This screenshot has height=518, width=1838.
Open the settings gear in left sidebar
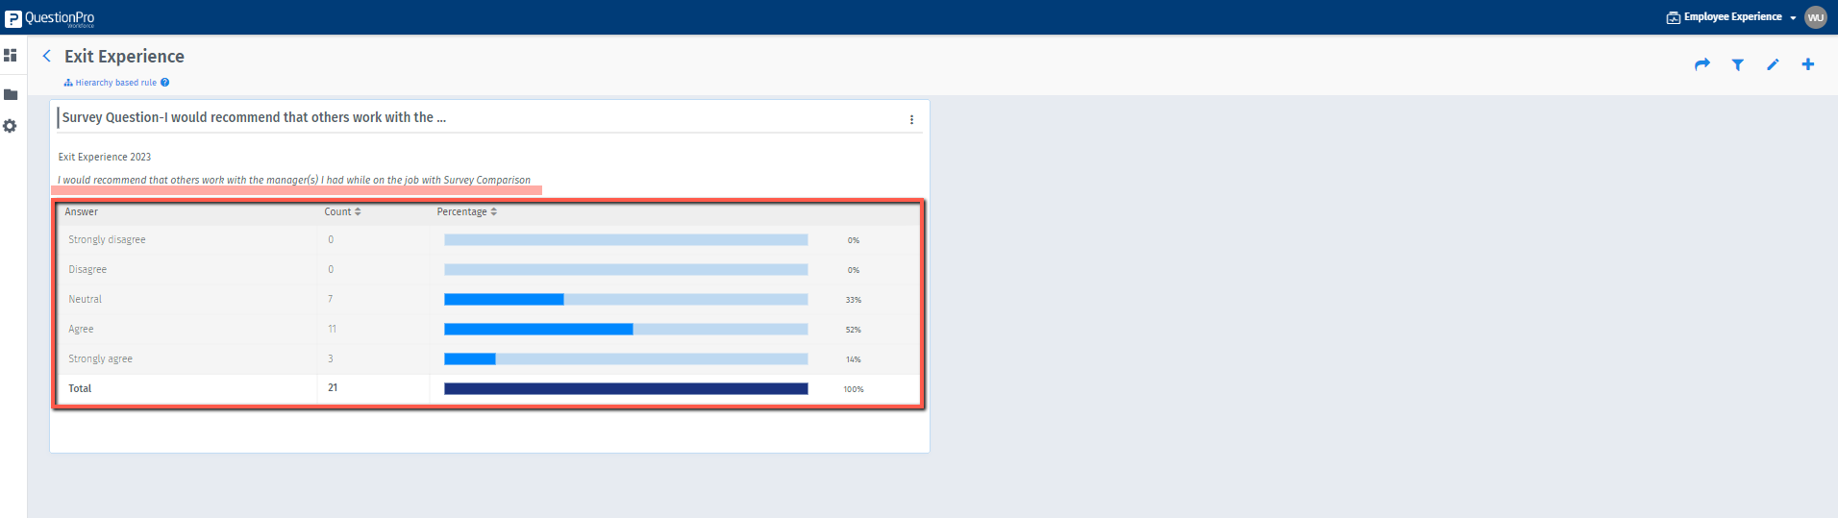11,126
